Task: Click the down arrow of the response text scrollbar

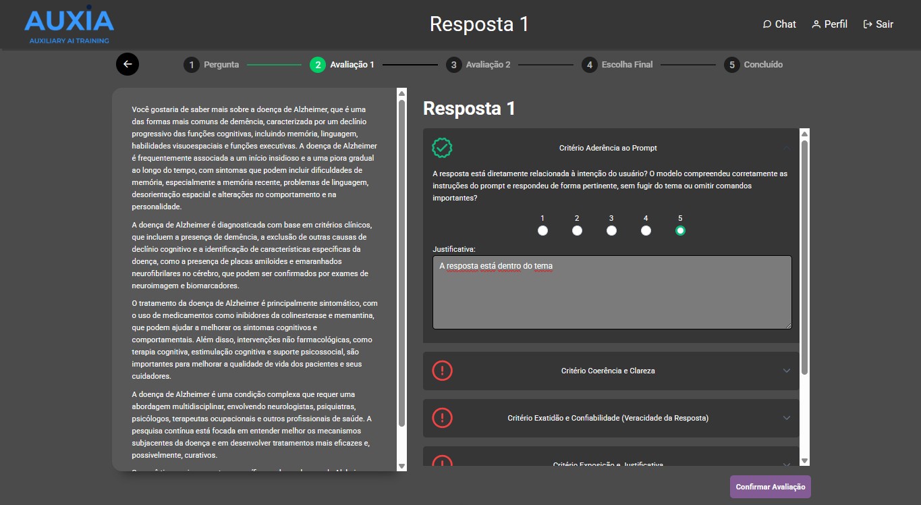Action: 401,466
